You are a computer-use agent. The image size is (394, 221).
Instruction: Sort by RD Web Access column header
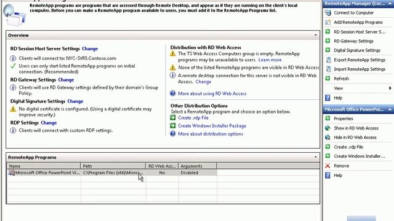[162, 166]
